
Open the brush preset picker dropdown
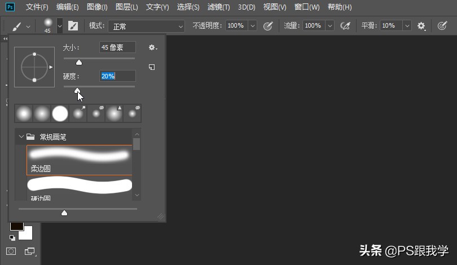[x=59, y=26]
